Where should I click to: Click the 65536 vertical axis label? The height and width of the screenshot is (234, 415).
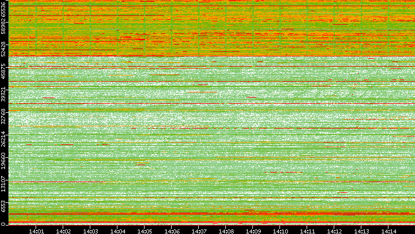pos(3,8)
